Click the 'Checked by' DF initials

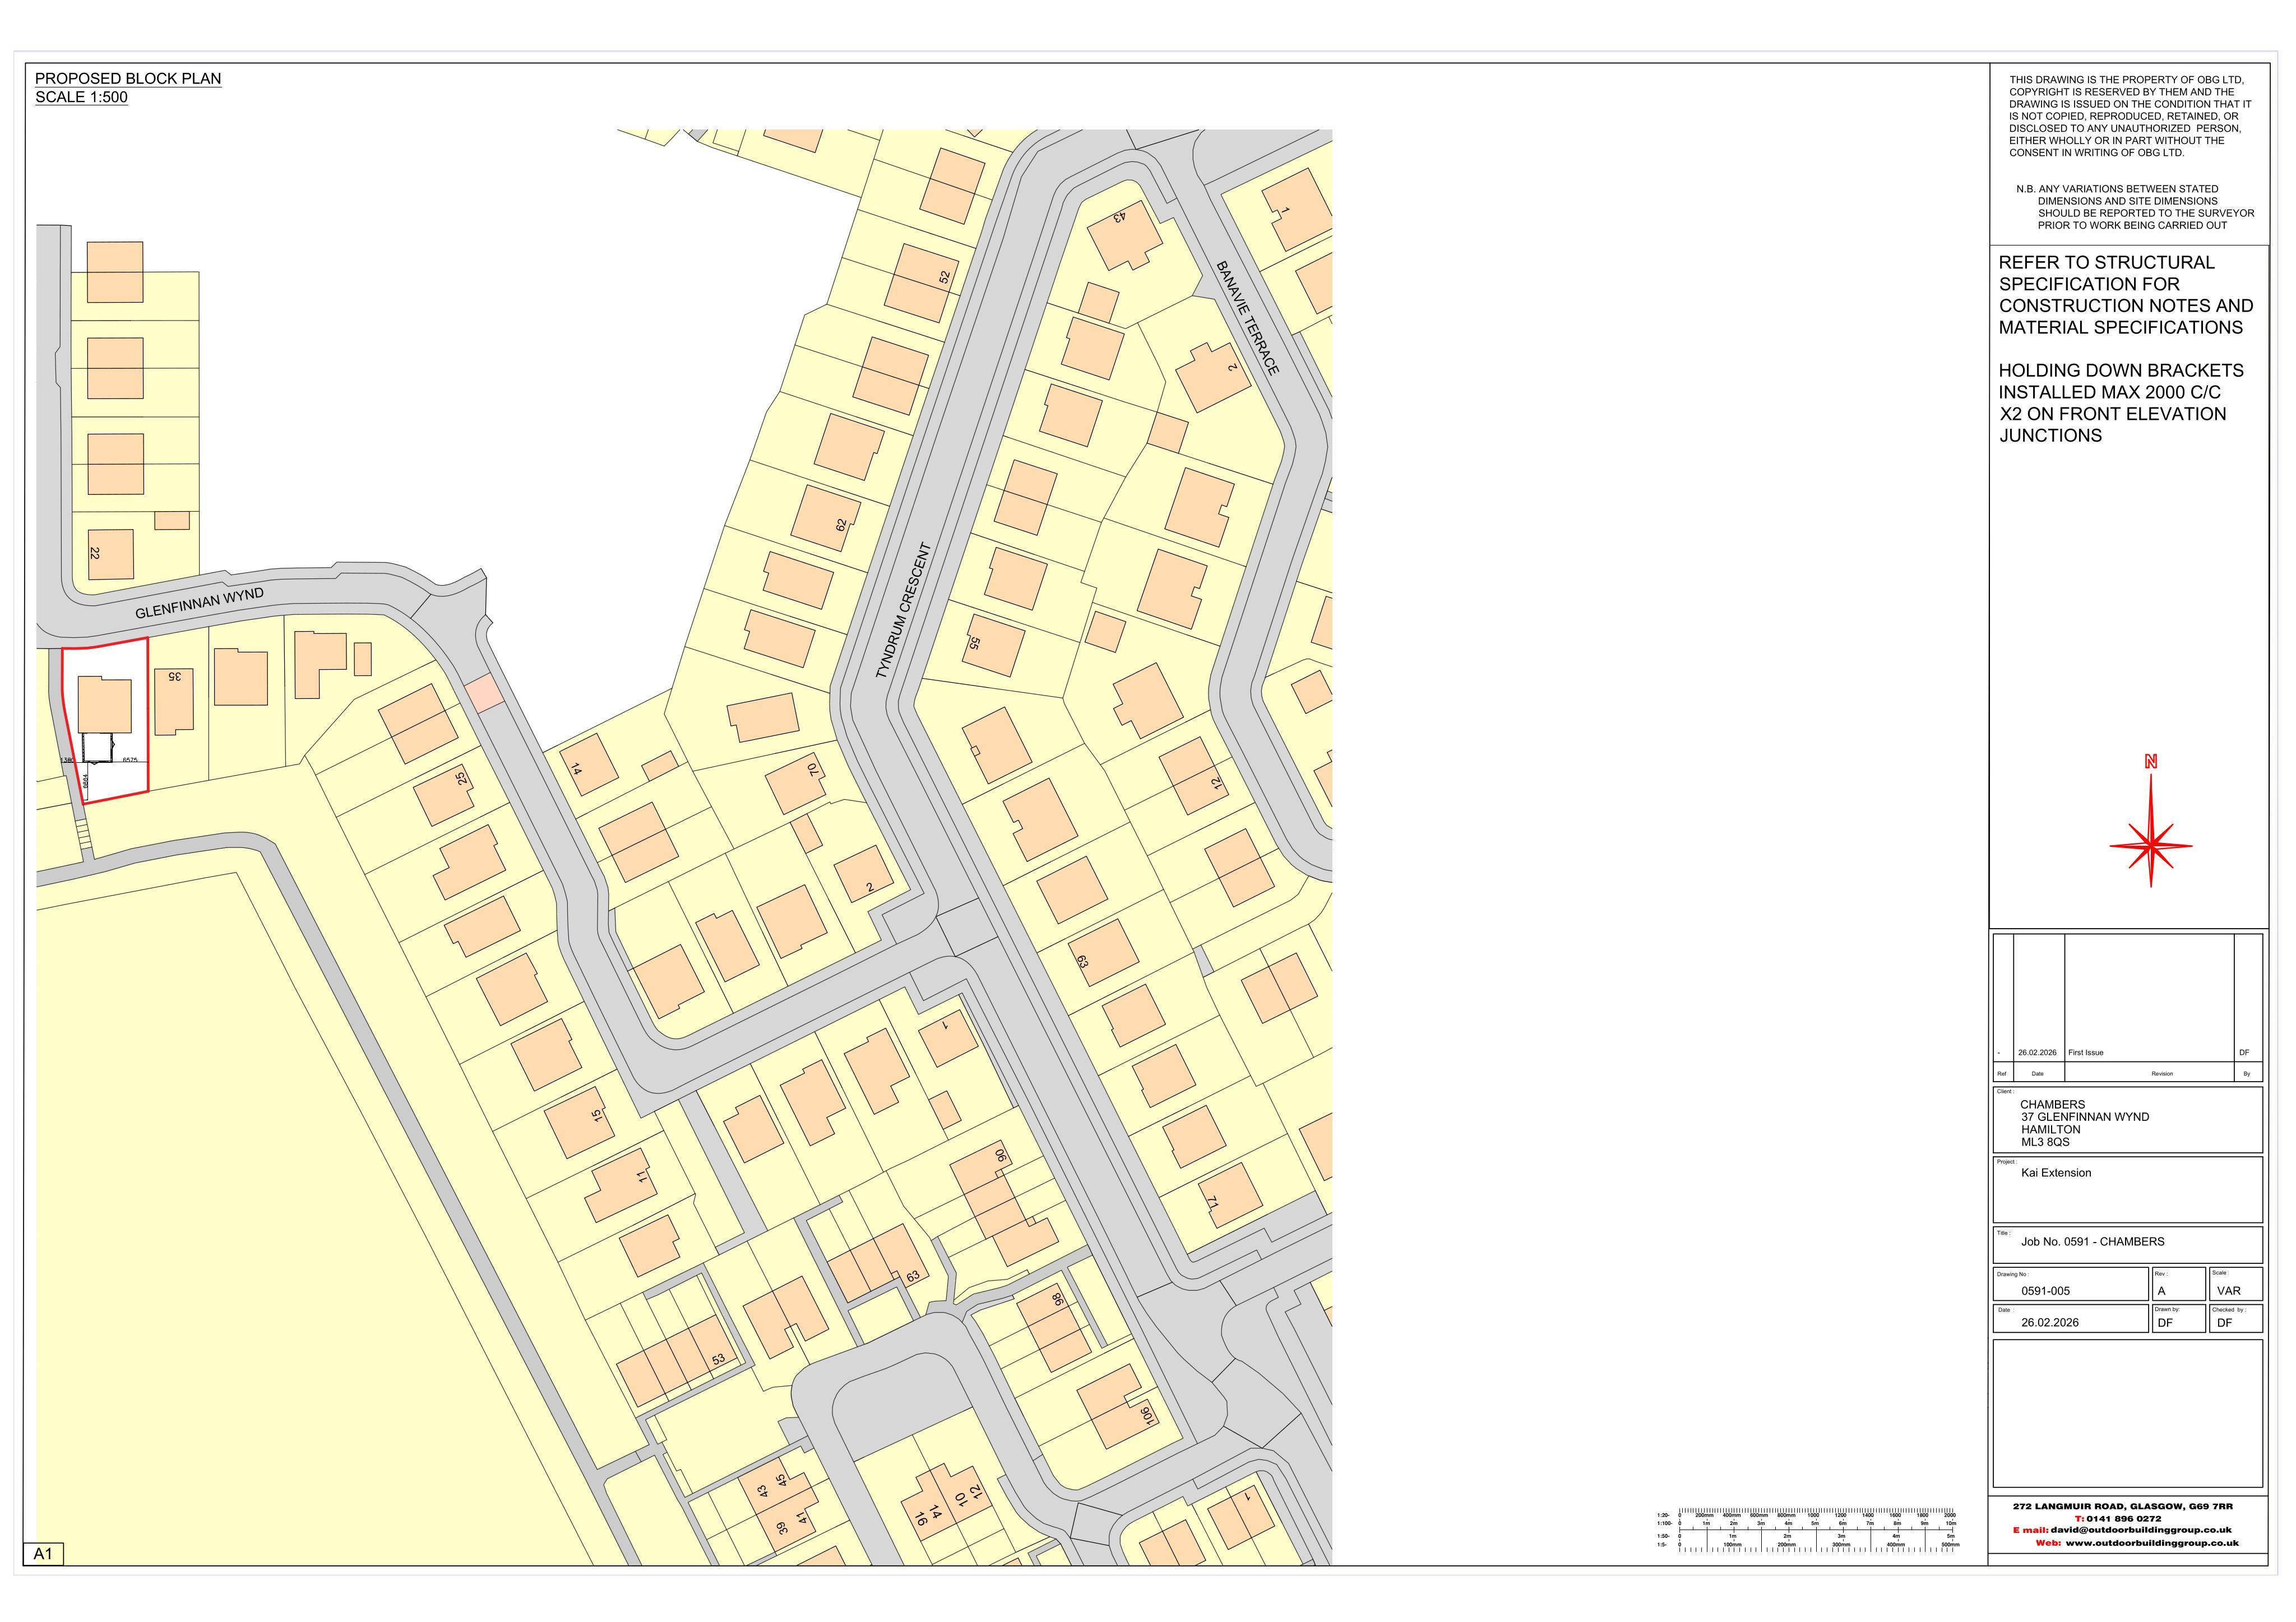coord(2224,1322)
